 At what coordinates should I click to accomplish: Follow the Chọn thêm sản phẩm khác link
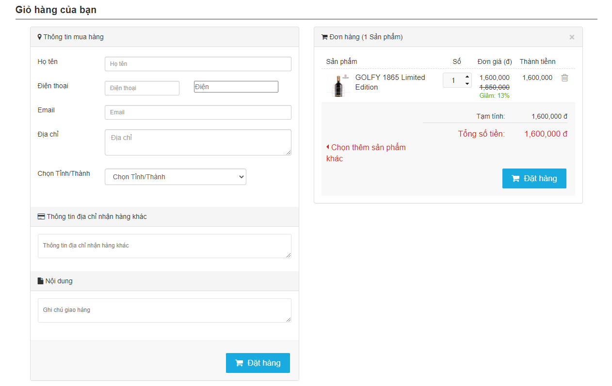coord(366,153)
